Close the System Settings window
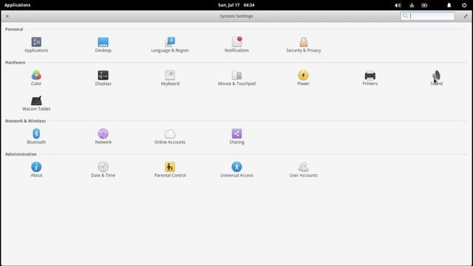Image resolution: width=473 pixels, height=266 pixels. click(x=7, y=16)
